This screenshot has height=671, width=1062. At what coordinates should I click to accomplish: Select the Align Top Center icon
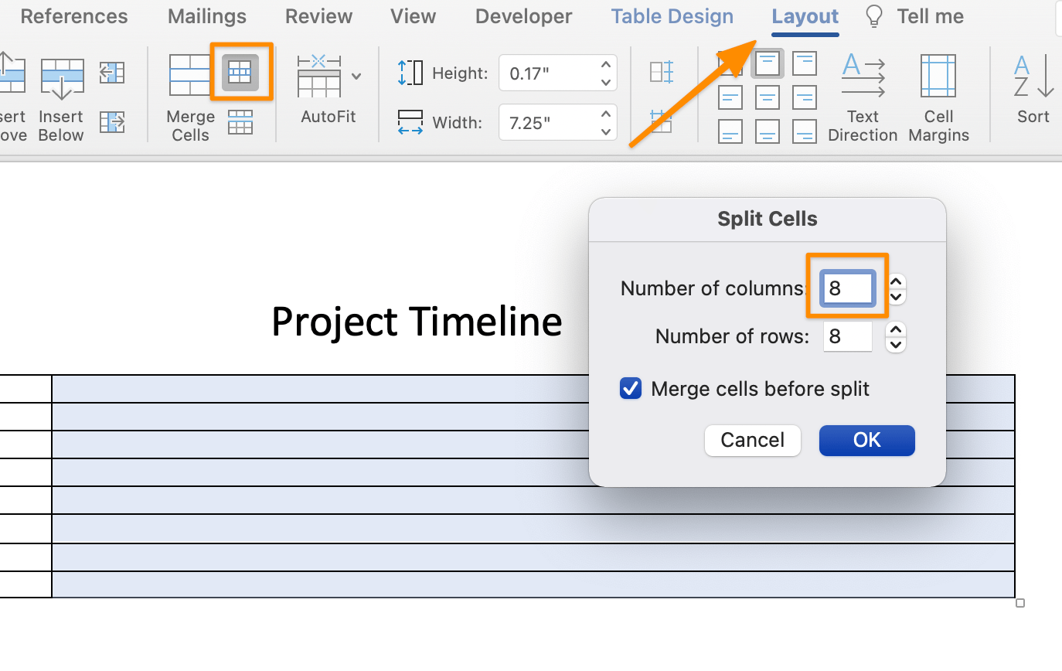[768, 63]
